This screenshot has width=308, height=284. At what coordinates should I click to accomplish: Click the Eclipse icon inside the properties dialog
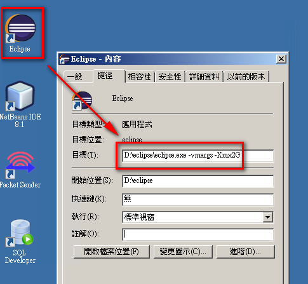(x=82, y=100)
